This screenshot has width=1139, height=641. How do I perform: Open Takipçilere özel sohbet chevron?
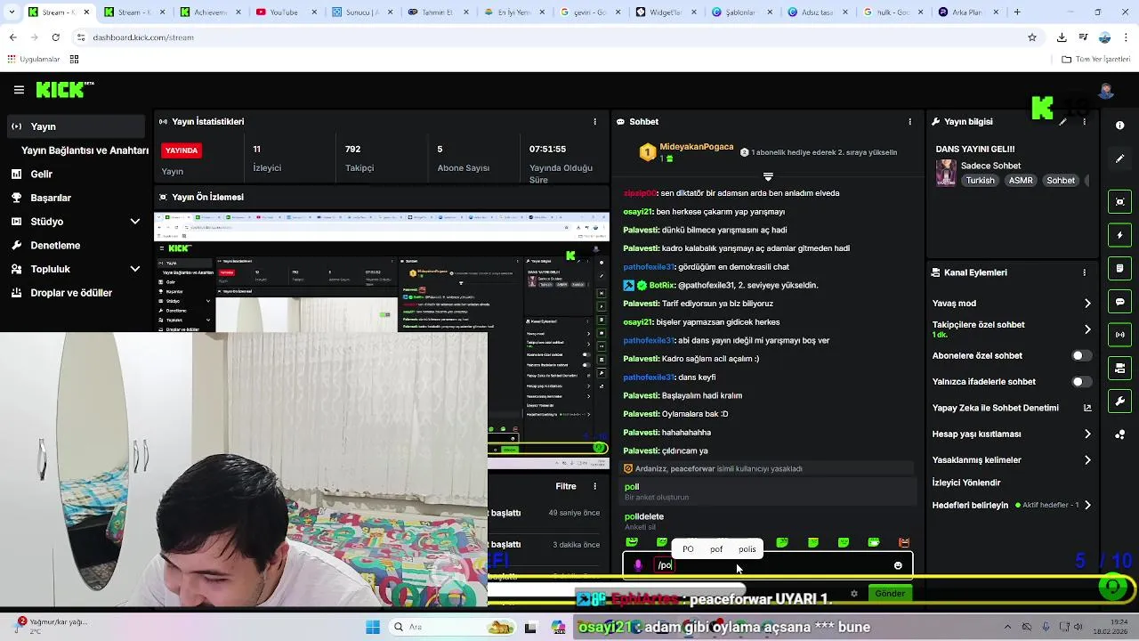pos(1087,329)
